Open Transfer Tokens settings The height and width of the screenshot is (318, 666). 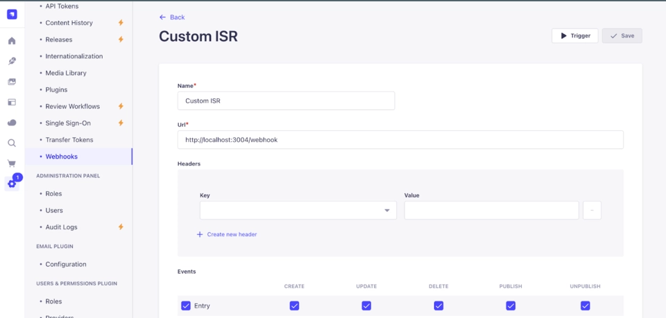(x=69, y=139)
